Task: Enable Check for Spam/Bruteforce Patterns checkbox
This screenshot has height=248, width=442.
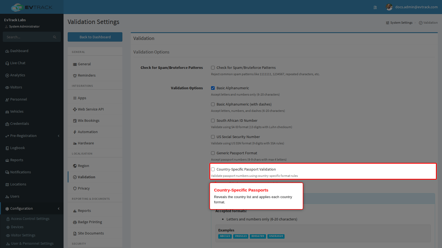Action: click(x=213, y=68)
